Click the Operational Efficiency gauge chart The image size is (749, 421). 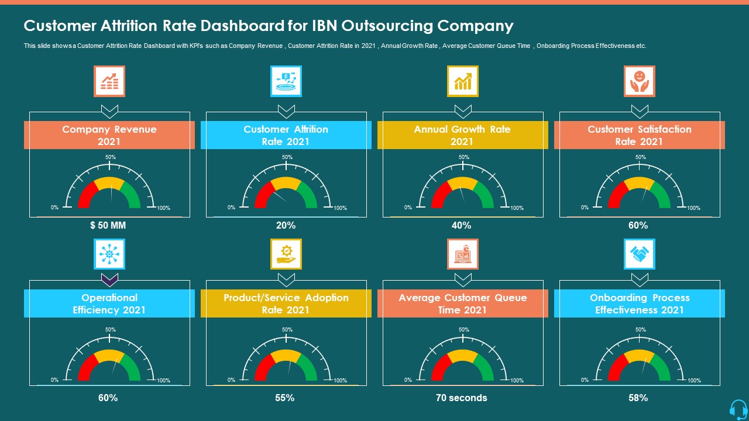click(x=109, y=357)
